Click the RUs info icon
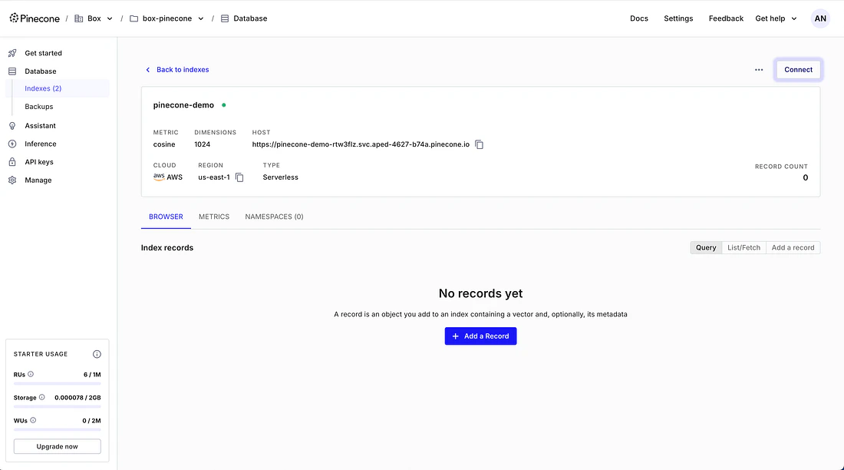This screenshot has height=470, width=844. coord(31,374)
